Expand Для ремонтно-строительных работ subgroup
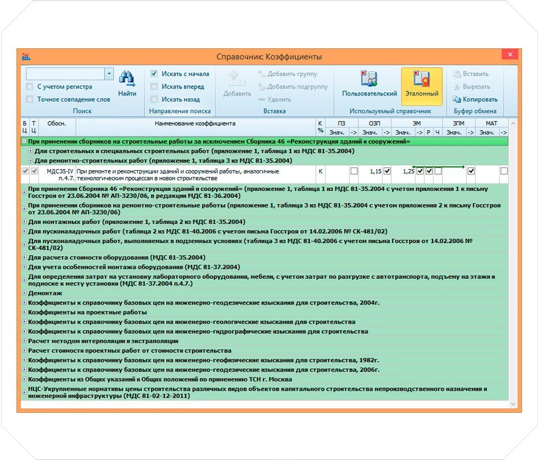 coord(31,160)
